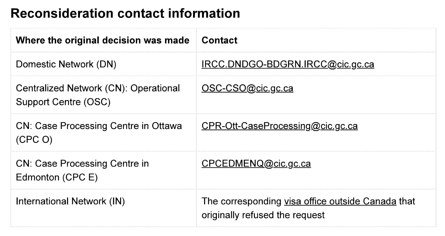Screen dimensions: 445x236
Task: Select the Contact column header
Action: pyautogui.click(x=219, y=40)
